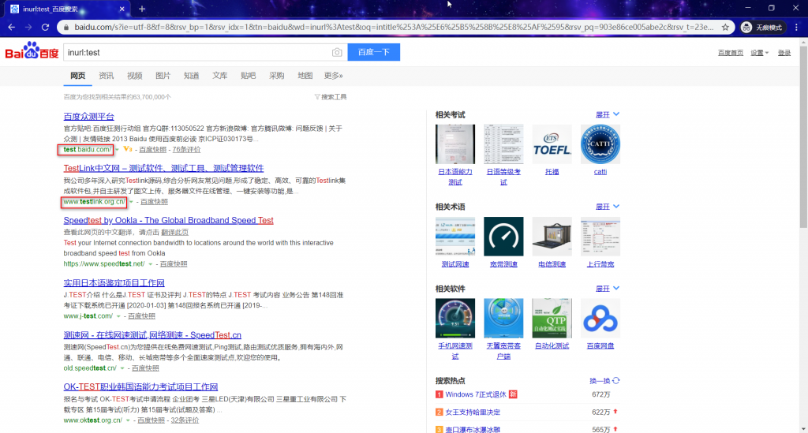Open dropdown arrow beside old.speedtest.cn
This screenshot has height=433, width=808.
click(x=122, y=368)
